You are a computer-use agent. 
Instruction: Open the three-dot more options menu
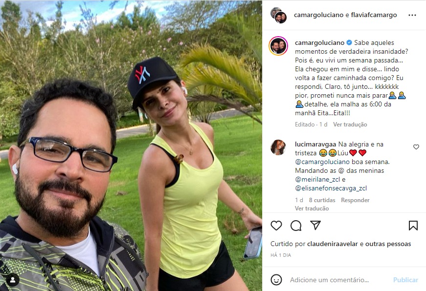tap(412, 15)
